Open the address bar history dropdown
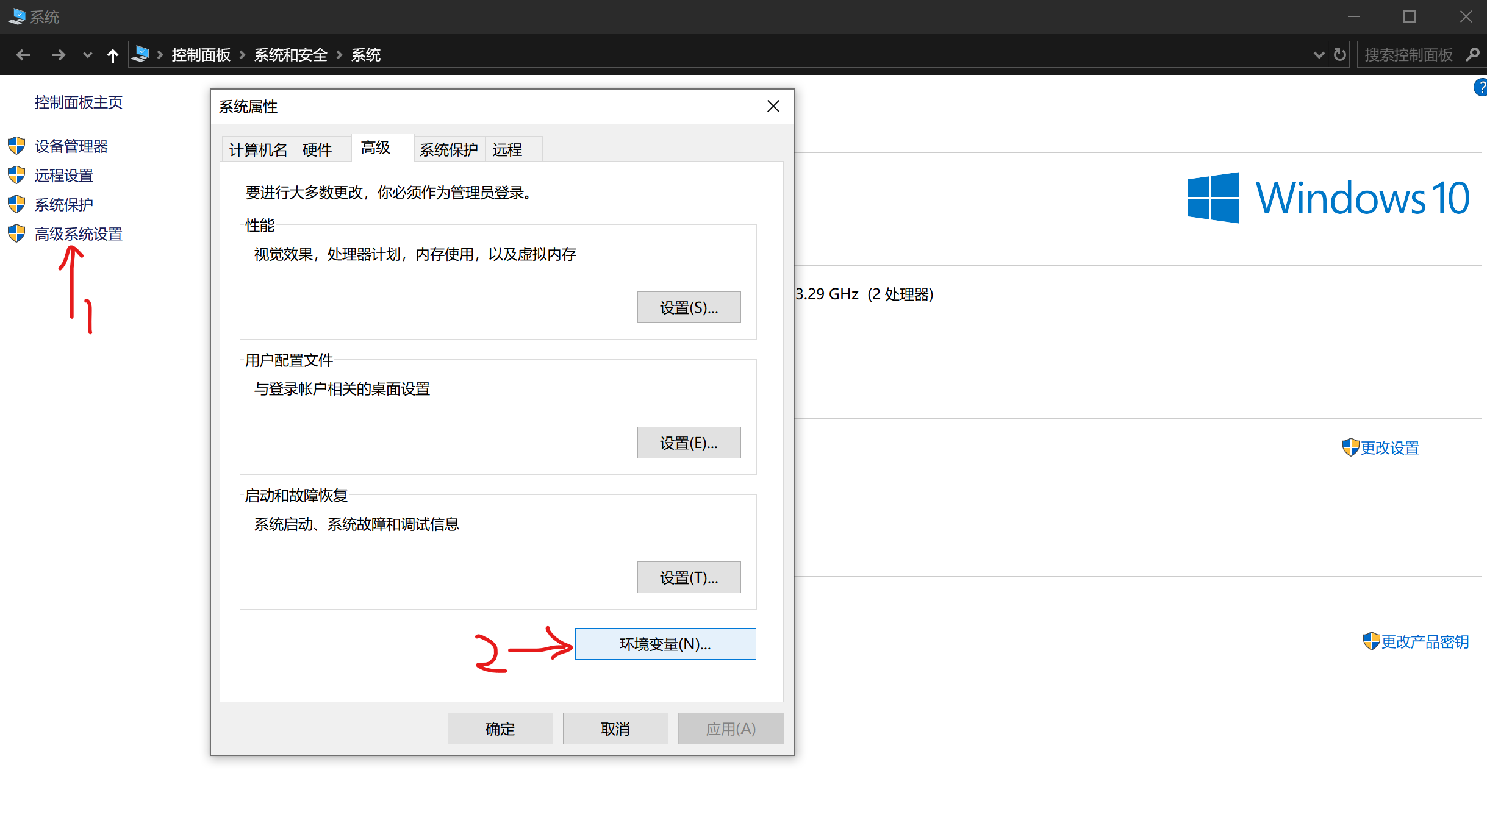The height and width of the screenshot is (823, 1487). pos(1319,55)
